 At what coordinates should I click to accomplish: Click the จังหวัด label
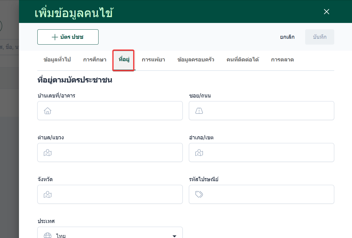pos(45,179)
